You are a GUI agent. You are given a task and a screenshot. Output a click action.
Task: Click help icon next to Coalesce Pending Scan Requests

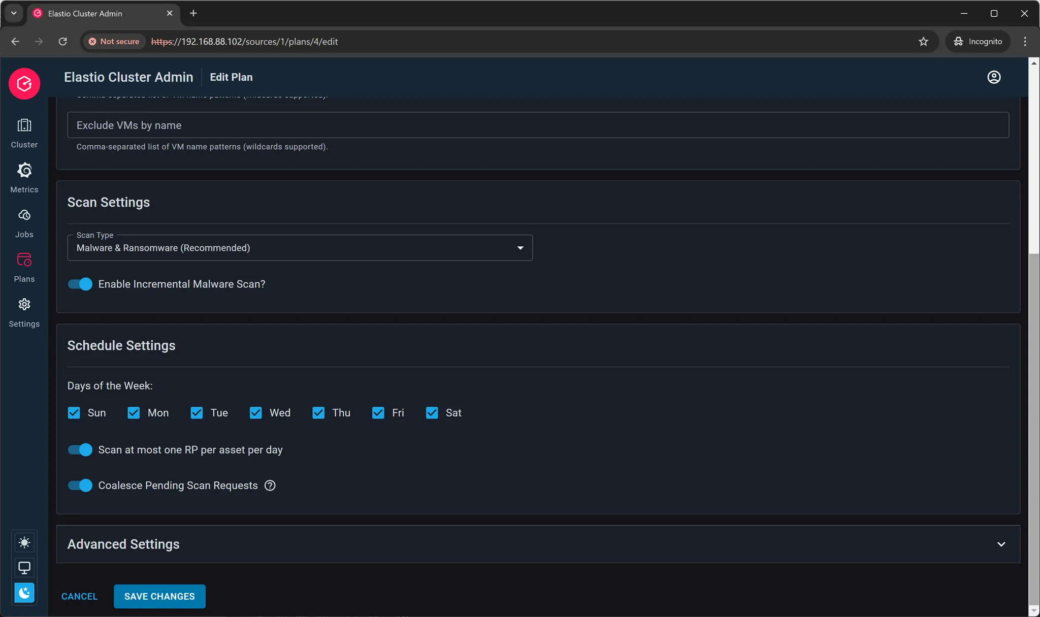270,485
